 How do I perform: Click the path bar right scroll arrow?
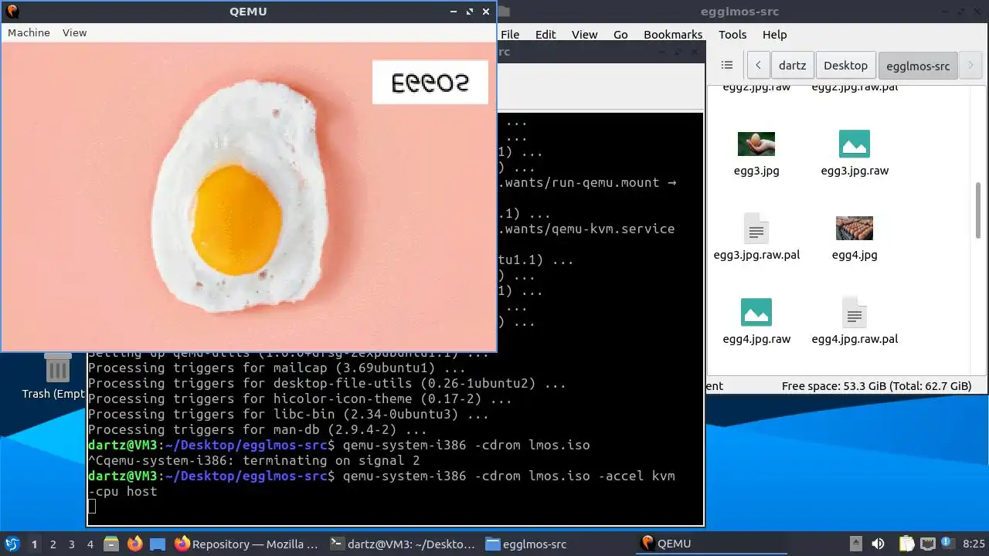point(970,66)
